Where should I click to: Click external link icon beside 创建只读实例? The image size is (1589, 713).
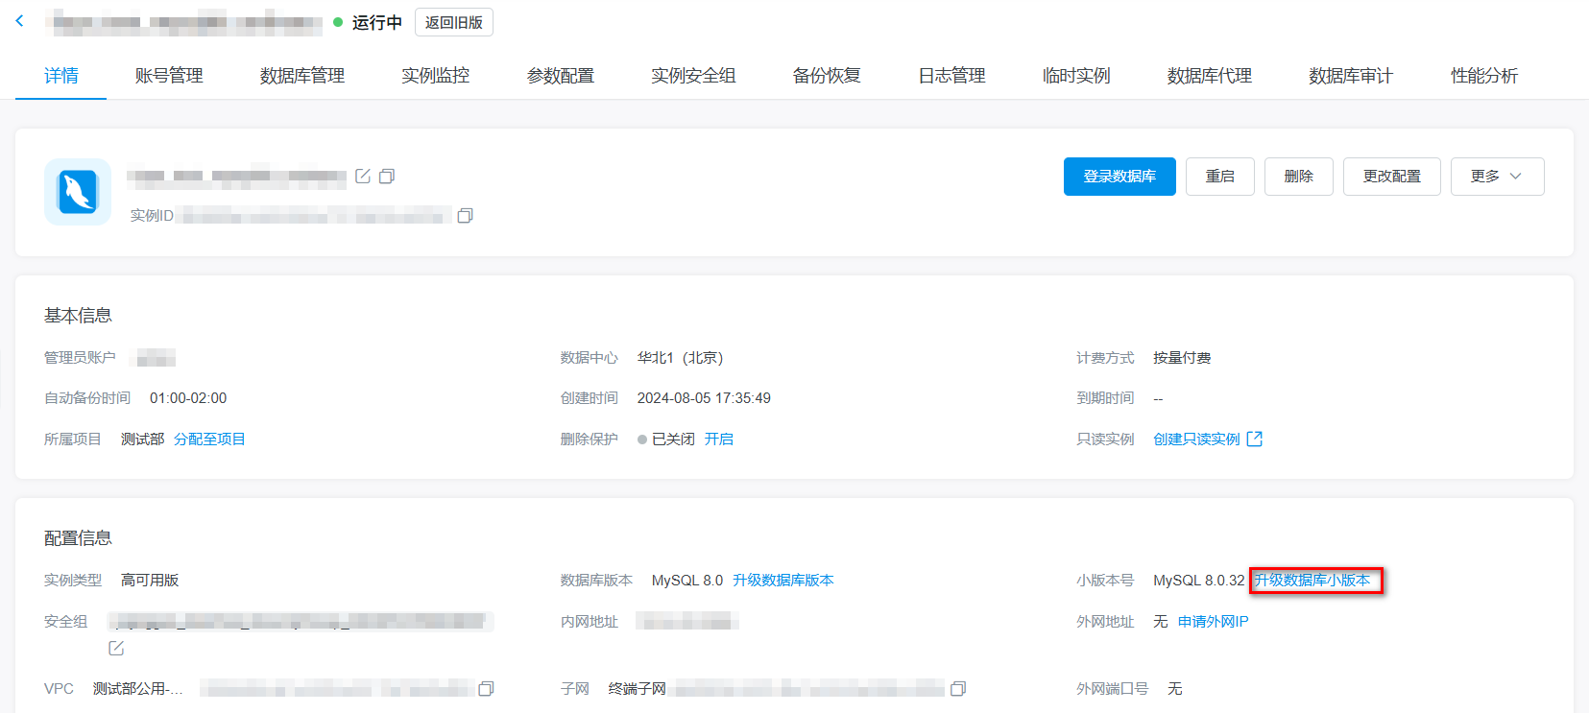(1255, 439)
